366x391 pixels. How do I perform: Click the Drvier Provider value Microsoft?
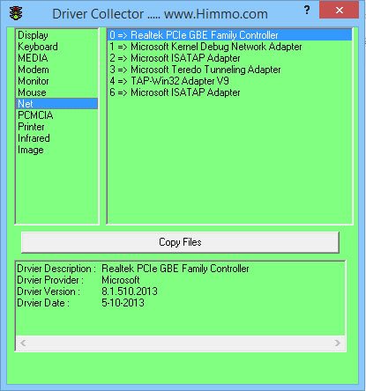tap(121, 280)
